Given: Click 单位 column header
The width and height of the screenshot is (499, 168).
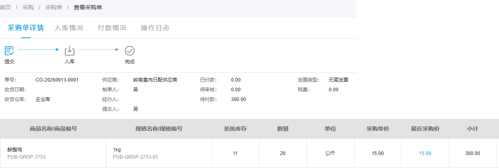Looking at the screenshot, I should (330, 129).
